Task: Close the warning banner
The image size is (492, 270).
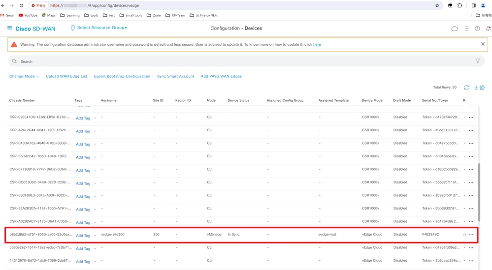Action: (x=483, y=44)
